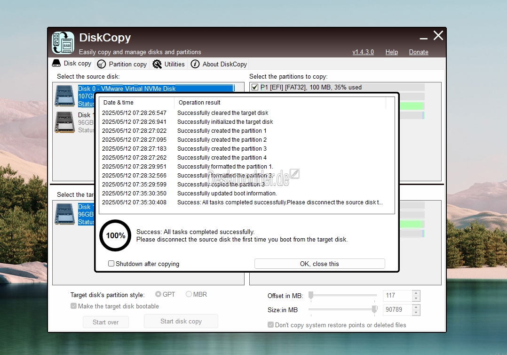507x355 pixels.
Task: Select MBR partition style radio button
Action: [189, 294]
